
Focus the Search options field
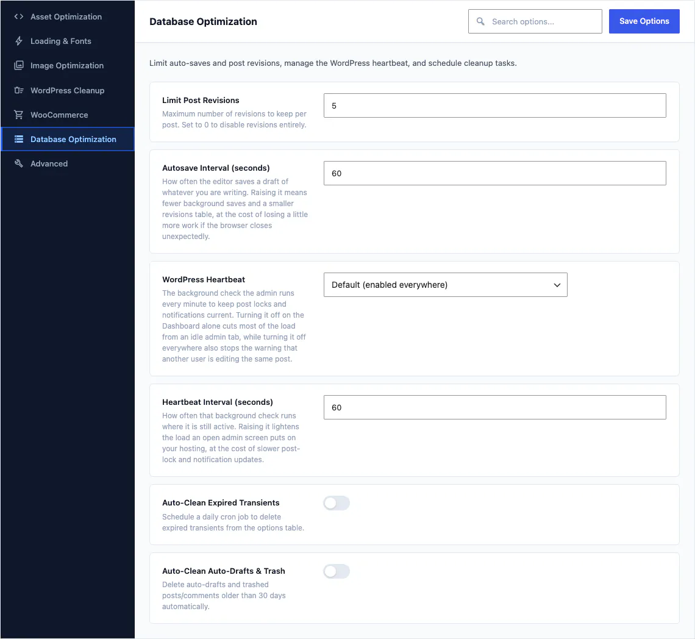click(535, 21)
